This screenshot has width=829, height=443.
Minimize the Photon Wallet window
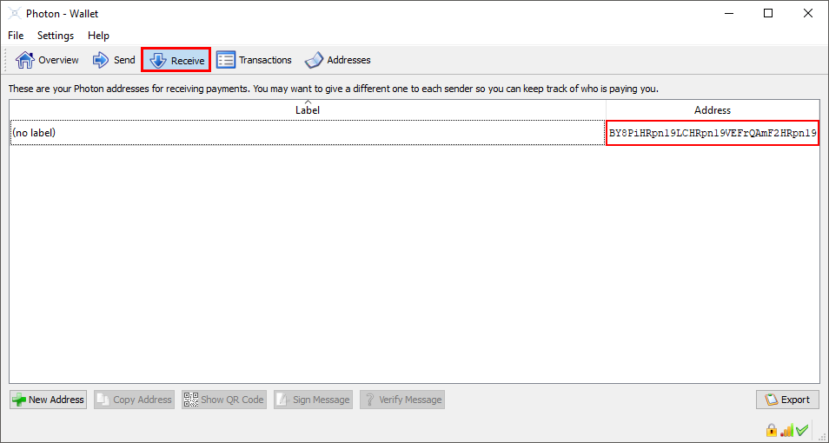(728, 14)
